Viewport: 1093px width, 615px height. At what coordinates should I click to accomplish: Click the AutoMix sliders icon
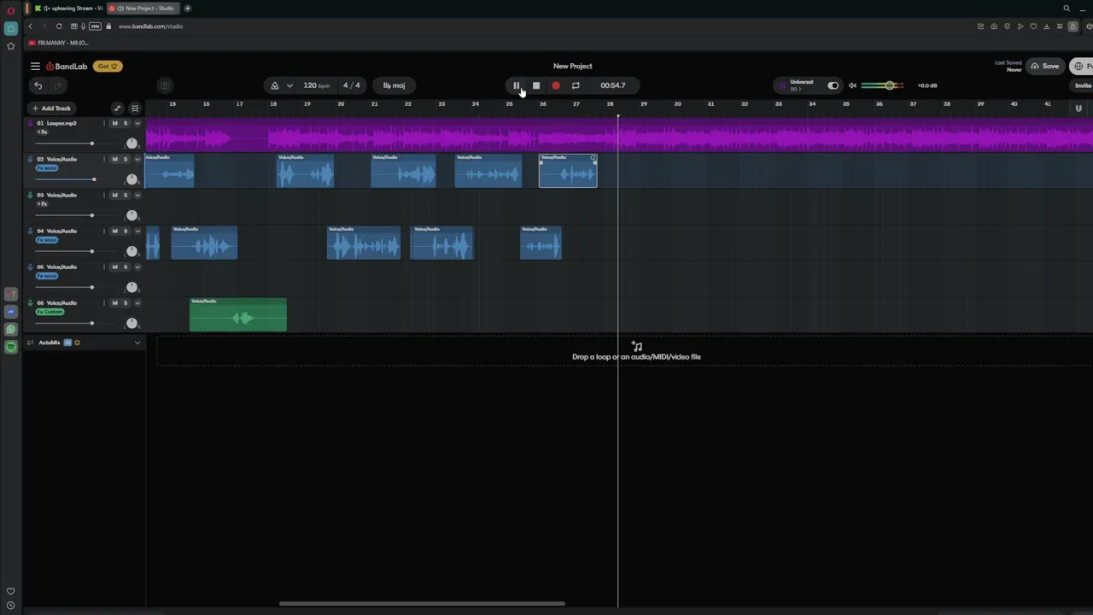30,343
